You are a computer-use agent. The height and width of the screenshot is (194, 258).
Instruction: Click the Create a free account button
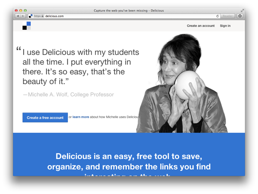(45, 117)
